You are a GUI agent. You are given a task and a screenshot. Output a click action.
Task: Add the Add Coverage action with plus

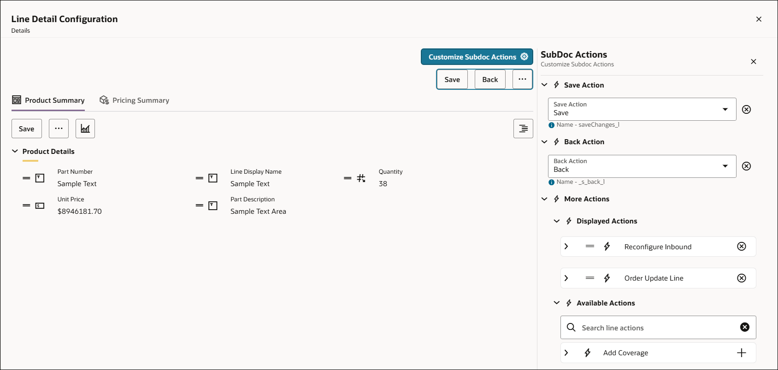(742, 352)
